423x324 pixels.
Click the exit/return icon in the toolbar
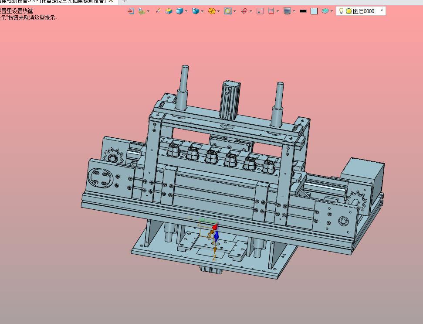point(131,11)
